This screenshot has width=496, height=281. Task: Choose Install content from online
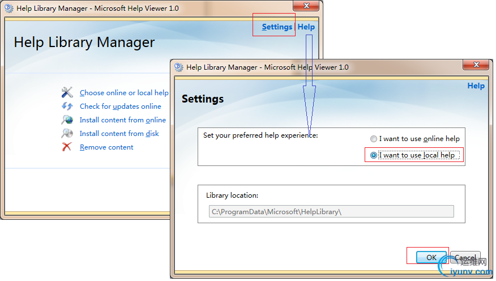tap(123, 120)
